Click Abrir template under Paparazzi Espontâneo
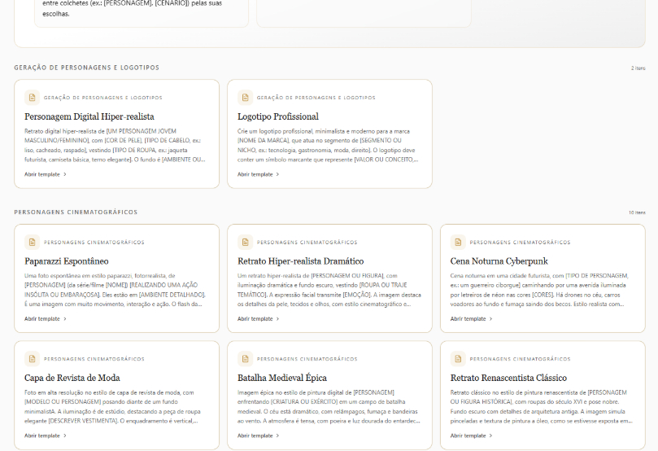Image resolution: width=658 pixels, height=451 pixels. 46,319
